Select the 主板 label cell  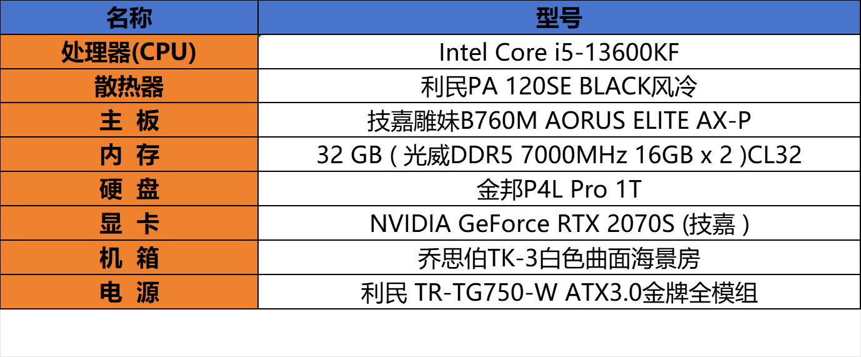(129, 121)
